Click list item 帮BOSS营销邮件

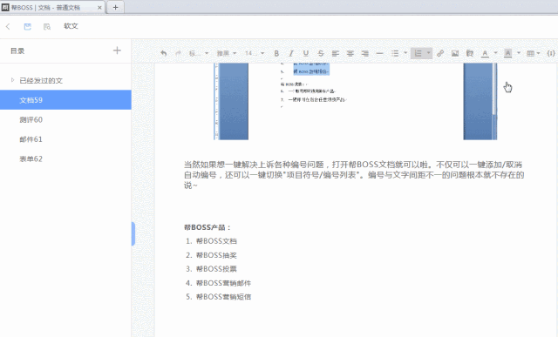coord(223,283)
